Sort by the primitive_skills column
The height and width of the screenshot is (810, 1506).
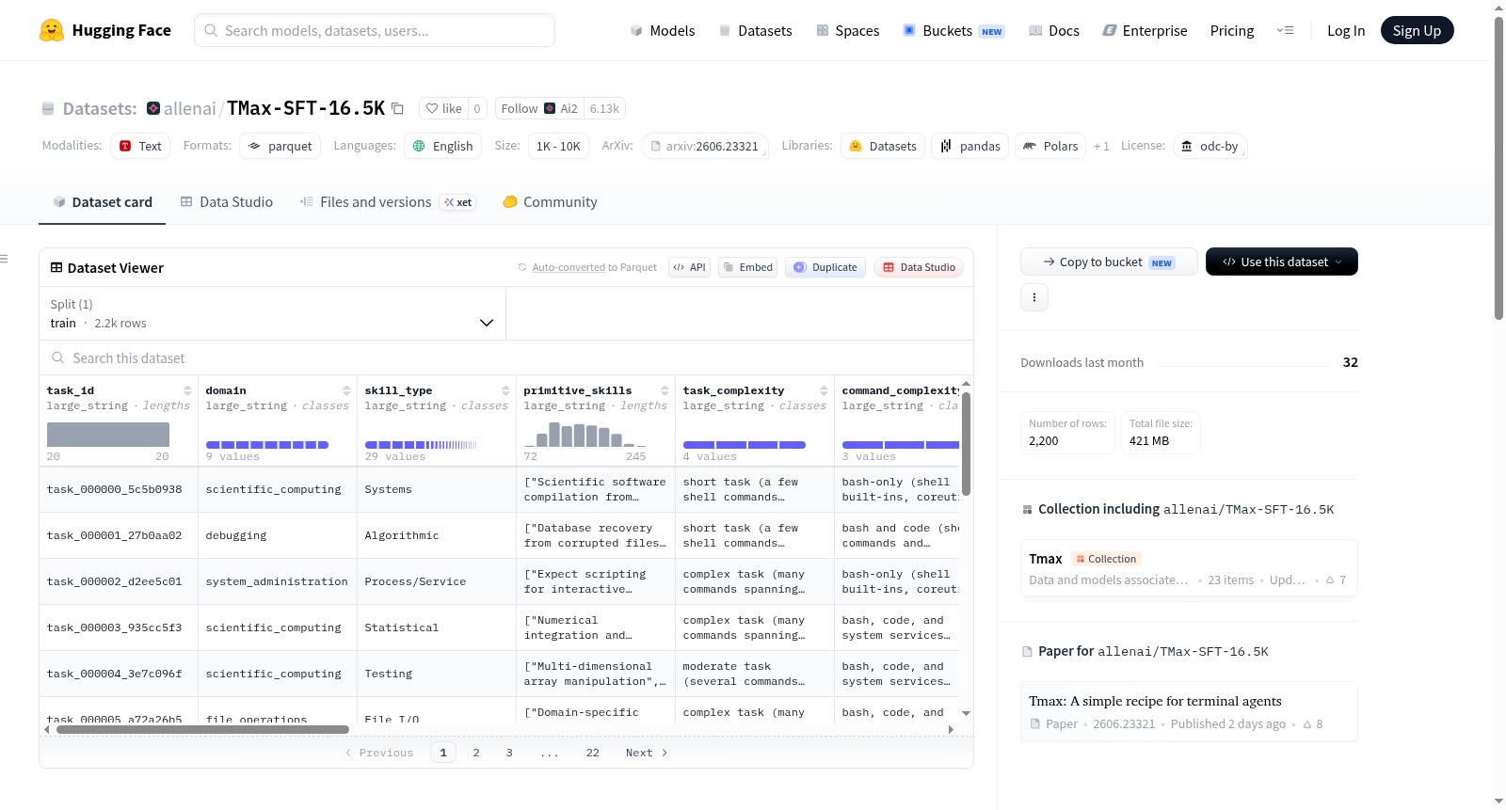pos(665,390)
